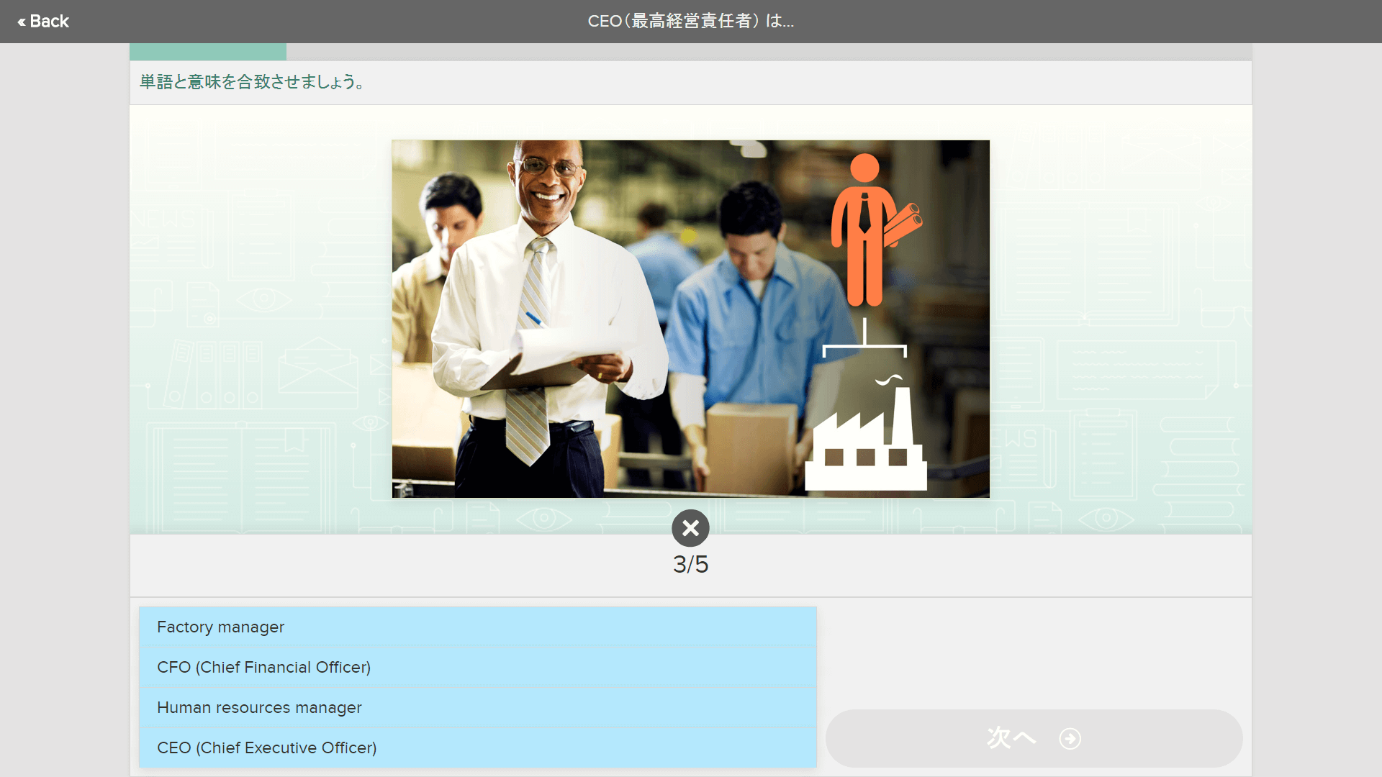Select the Factory manager answer

[x=478, y=627]
